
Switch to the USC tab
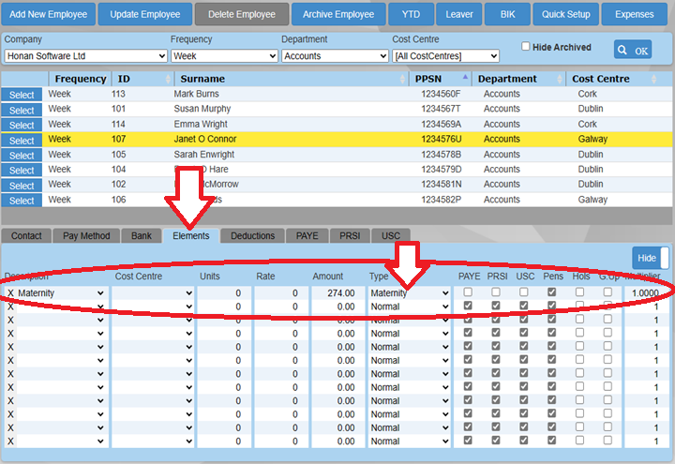pos(390,235)
